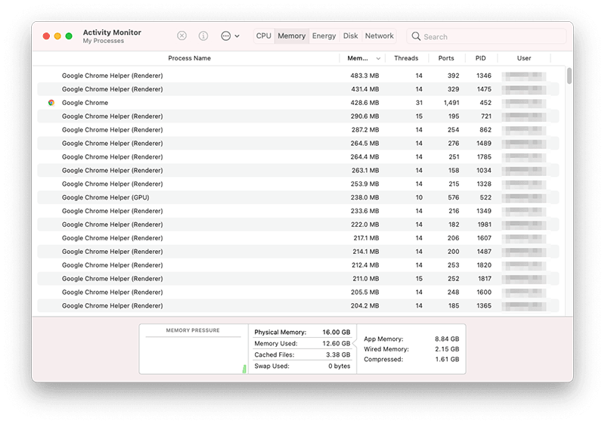Sort by Ports column header
The height and width of the screenshot is (424, 605).
click(446, 58)
